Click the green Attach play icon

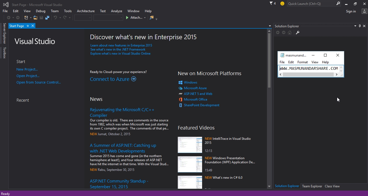point(127,18)
